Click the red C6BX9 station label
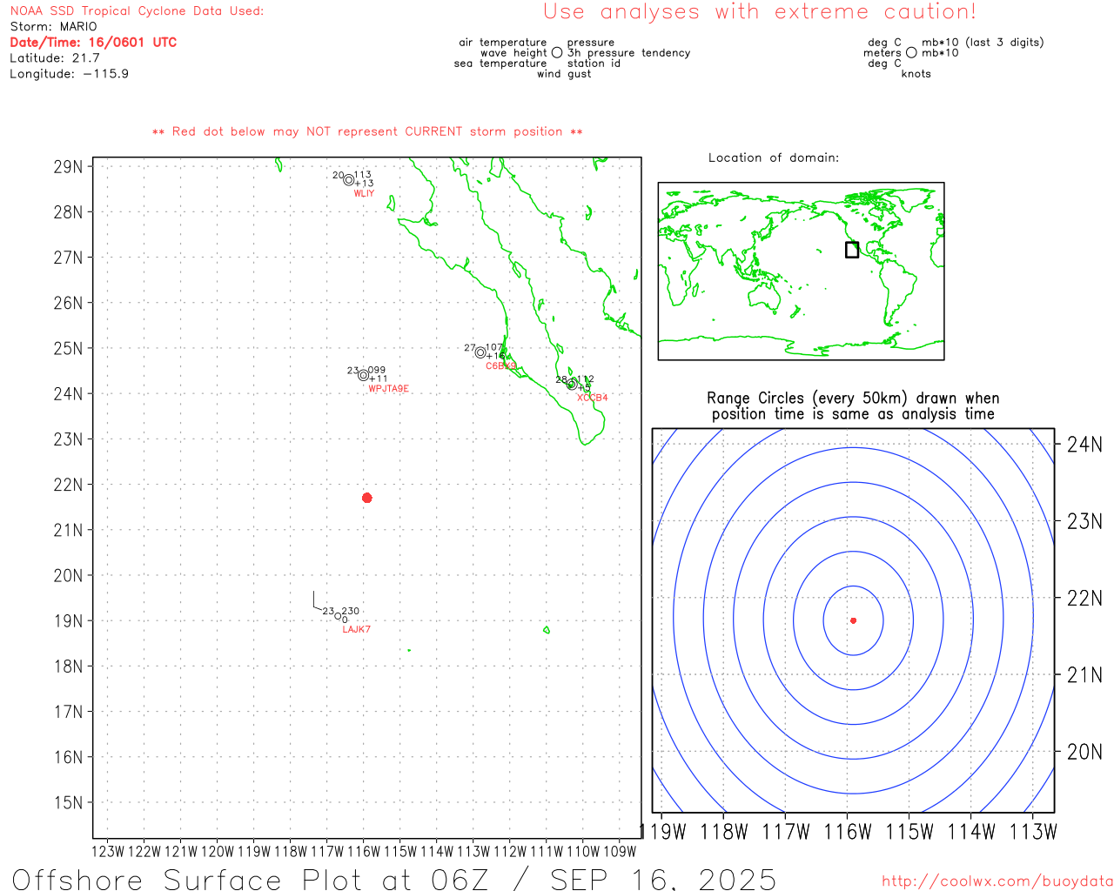1114x891 pixels. (x=500, y=366)
